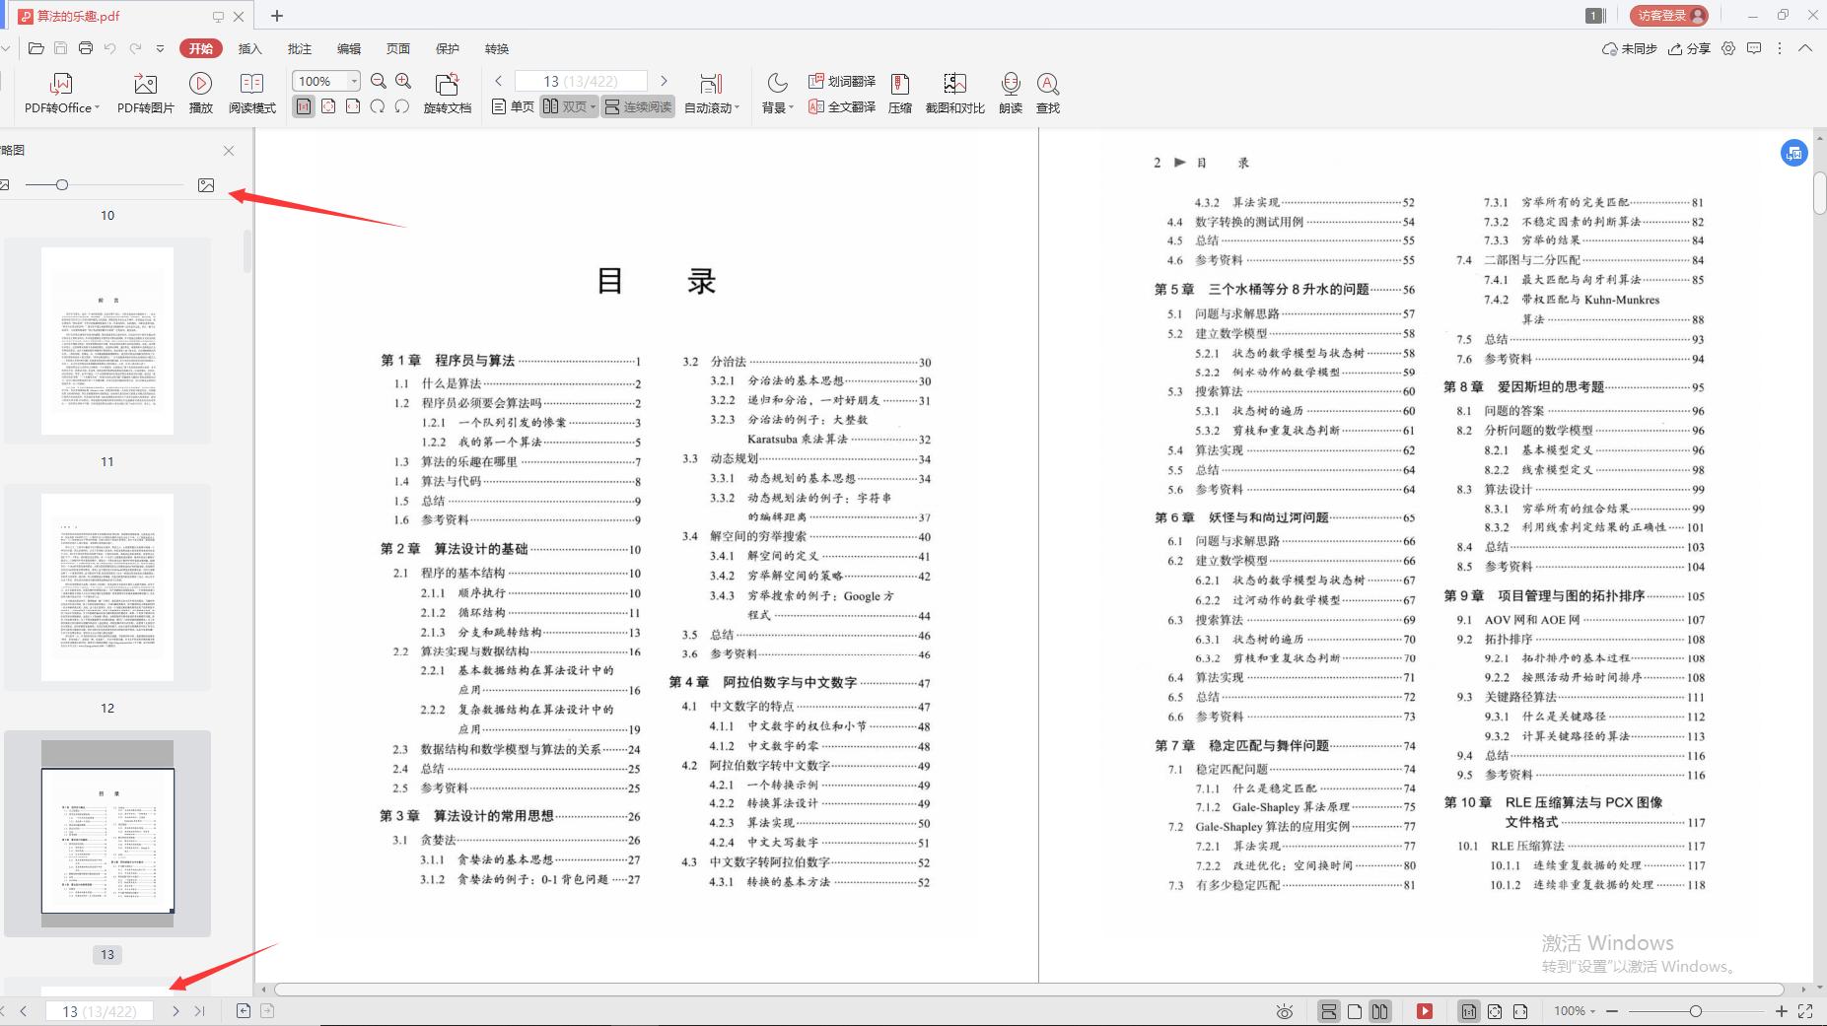Screen dimensions: 1827x1026
Task: Open 截图和对比 screenshot comparison tool
Action: tap(953, 94)
